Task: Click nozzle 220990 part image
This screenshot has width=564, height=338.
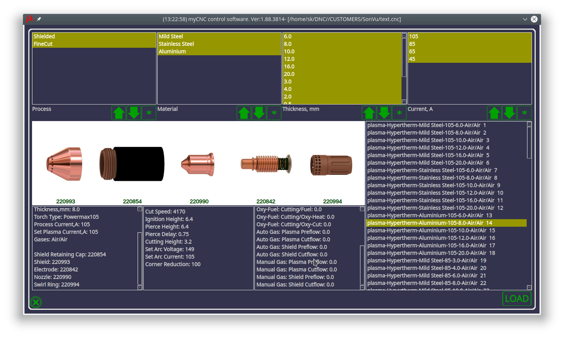Action: click(198, 164)
